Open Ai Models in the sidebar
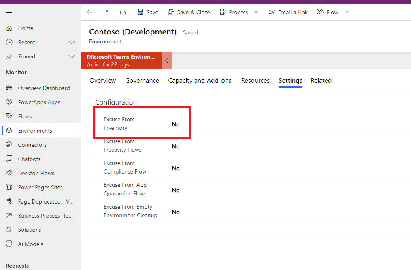The width and height of the screenshot is (411, 270). click(x=30, y=244)
